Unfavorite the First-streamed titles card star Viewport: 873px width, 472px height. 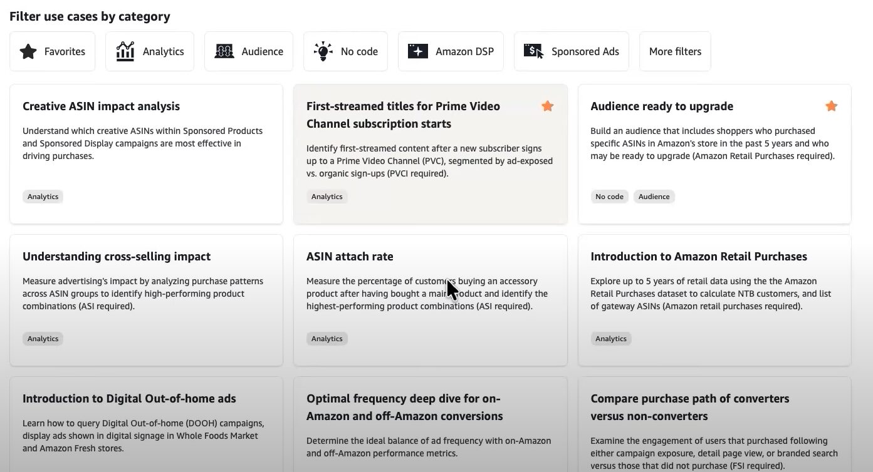(547, 106)
